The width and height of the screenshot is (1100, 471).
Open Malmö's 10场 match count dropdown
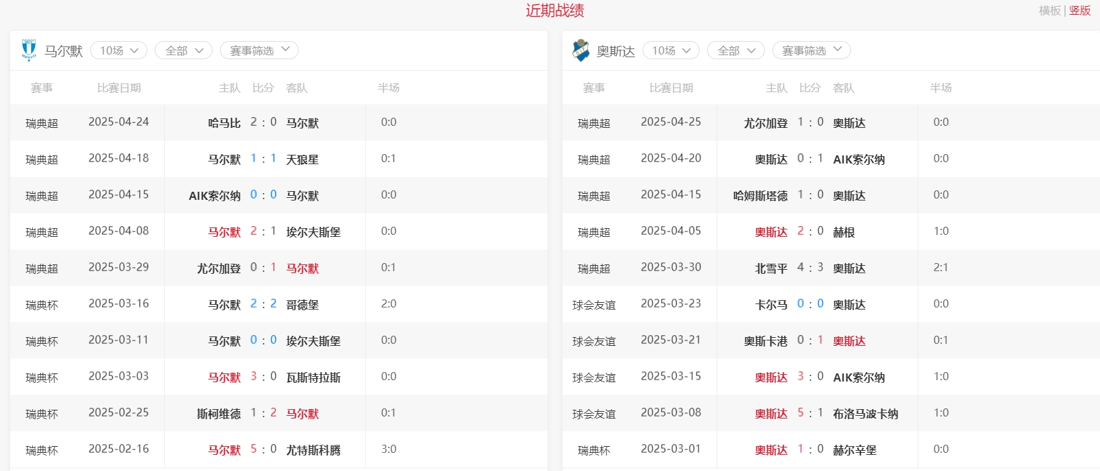click(118, 50)
